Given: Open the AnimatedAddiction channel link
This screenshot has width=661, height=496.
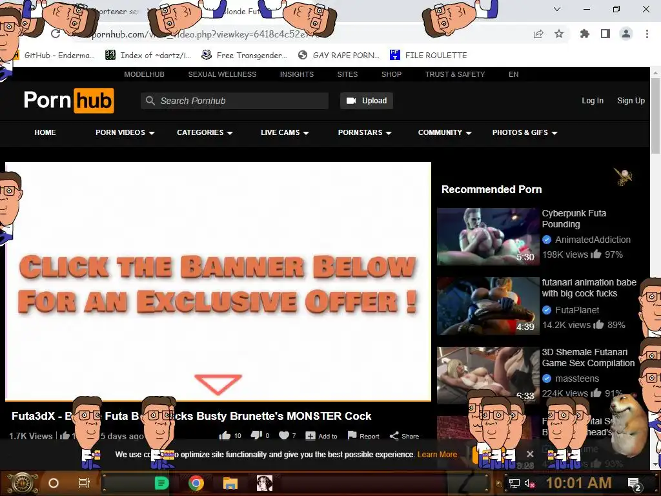Looking at the screenshot, I should 593,240.
